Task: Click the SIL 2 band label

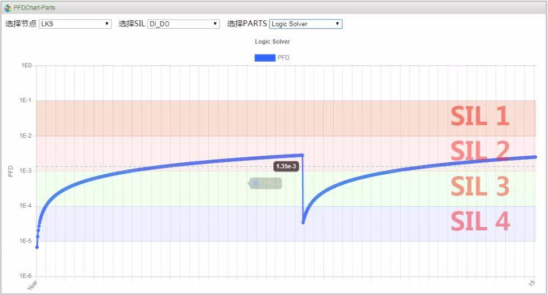Action: (479, 151)
